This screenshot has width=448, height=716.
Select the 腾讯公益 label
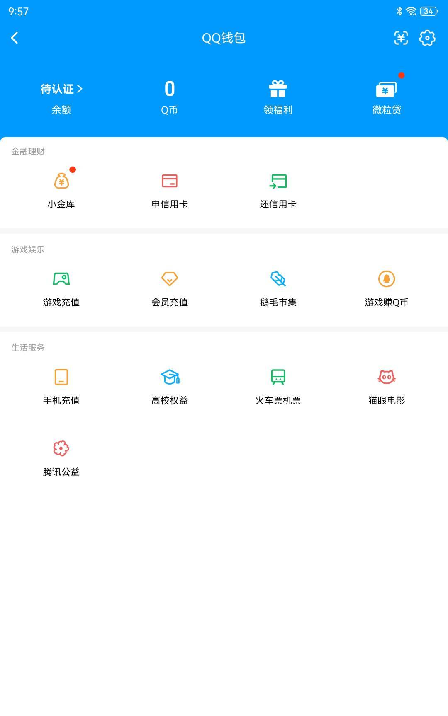tap(61, 472)
